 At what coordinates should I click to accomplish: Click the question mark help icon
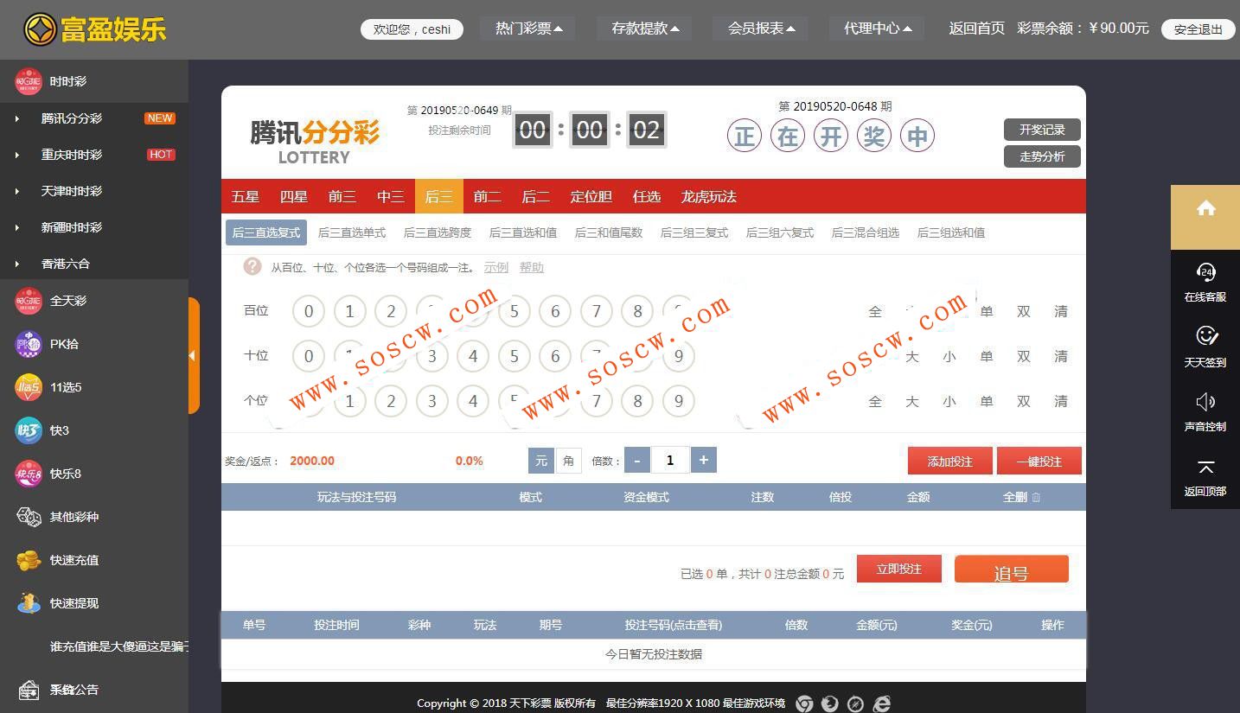tap(252, 266)
